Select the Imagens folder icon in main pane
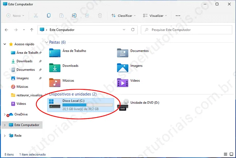Image resolution: width=236 pixels, height=158 pixels. point(122,68)
